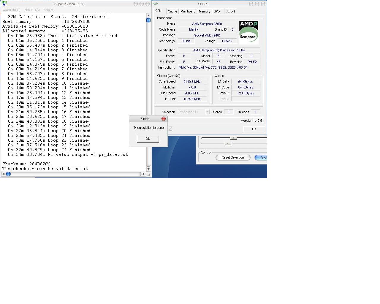Click the Code Name value Manila
The width and height of the screenshot is (380, 304).
(194, 29)
